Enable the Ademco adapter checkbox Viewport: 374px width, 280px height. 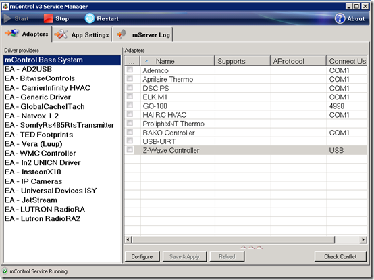coord(130,70)
